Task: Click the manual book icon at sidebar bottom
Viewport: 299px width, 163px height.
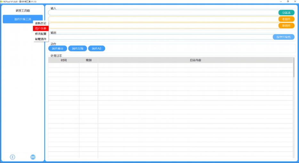Action: tap(33, 157)
